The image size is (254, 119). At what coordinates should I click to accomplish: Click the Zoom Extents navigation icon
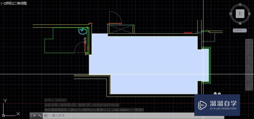249,64
